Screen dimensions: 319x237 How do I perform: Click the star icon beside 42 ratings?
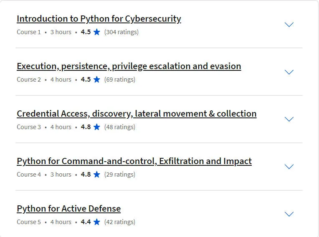(97, 222)
